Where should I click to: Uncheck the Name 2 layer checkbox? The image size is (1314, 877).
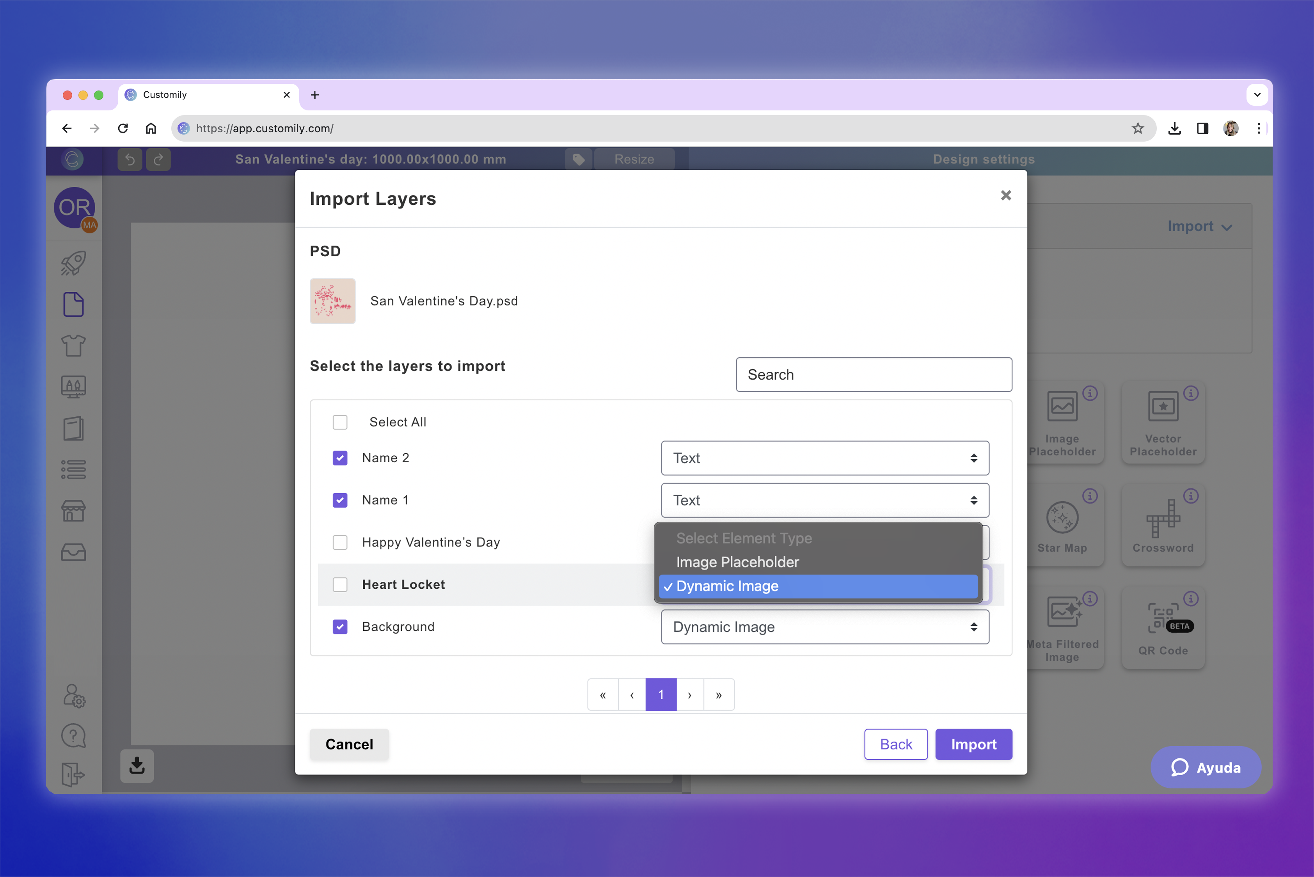click(x=340, y=458)
